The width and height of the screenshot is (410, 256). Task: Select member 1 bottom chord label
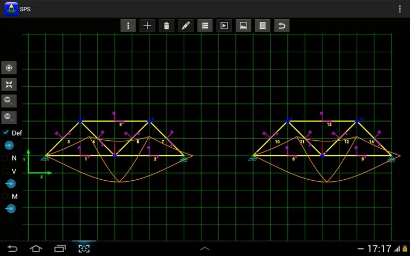pos(86,159)
